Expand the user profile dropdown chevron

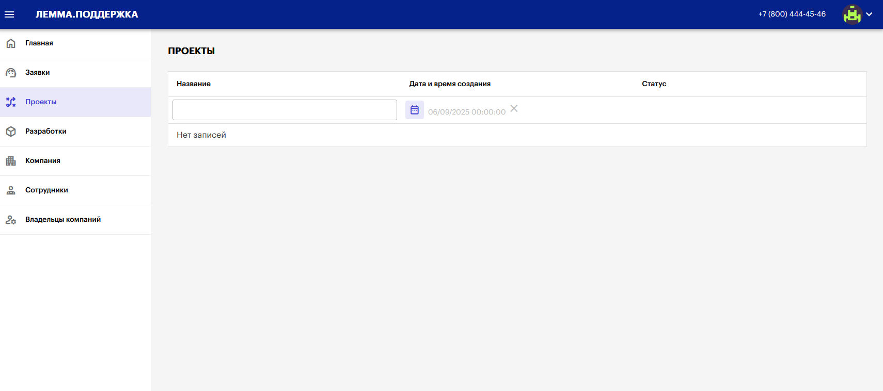click(870, 14)
